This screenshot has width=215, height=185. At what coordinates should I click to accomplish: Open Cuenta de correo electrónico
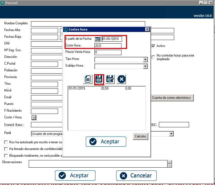pyautogui.click(x=171, y=98)
